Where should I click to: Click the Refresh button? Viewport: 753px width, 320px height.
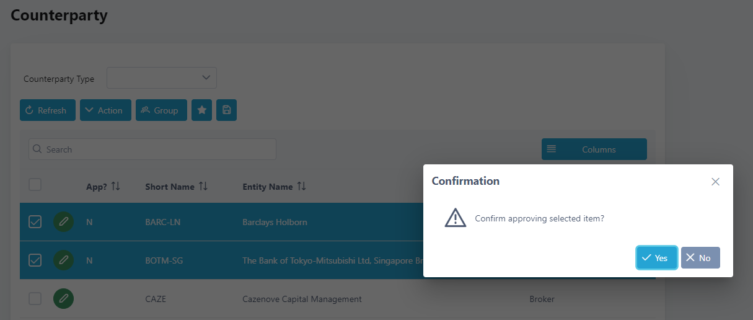coord(48,110)
